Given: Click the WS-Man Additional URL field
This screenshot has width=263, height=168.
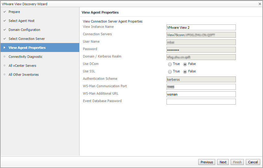Looking at the screenshot, I should coord(201,94).
